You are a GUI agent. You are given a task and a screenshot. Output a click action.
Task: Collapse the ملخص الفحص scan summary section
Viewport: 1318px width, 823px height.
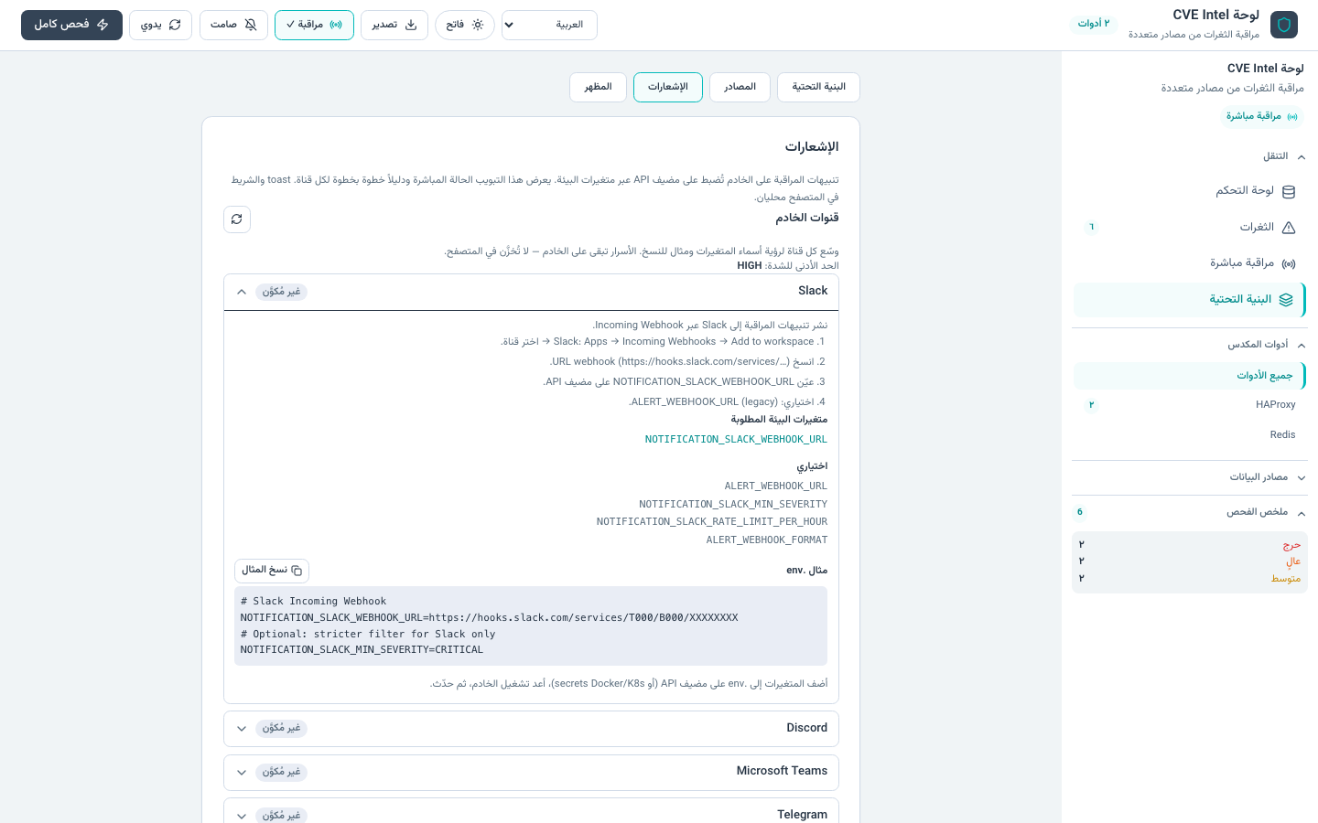click(x=1190, y=512)
